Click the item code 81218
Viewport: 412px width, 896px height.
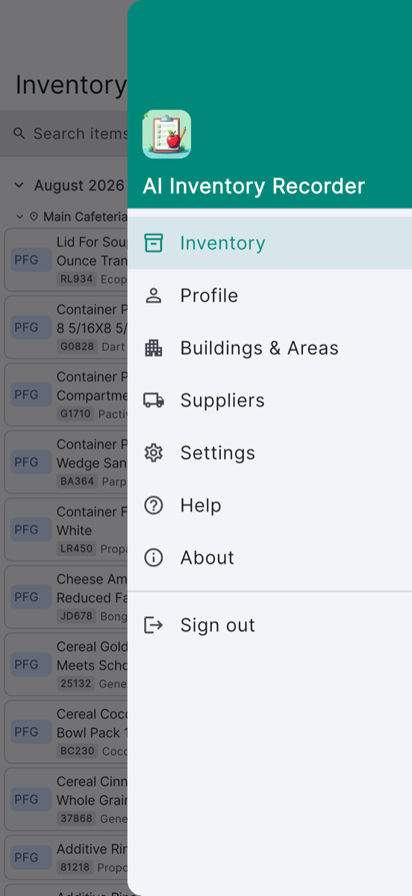(75, 868)
